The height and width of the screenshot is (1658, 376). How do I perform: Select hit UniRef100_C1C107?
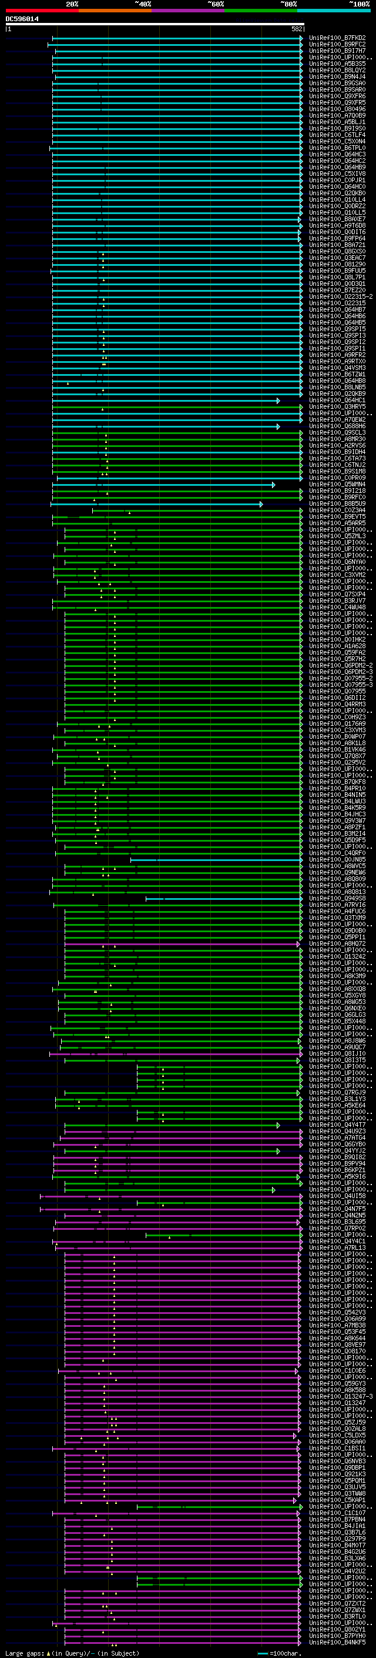(337, 1513)
